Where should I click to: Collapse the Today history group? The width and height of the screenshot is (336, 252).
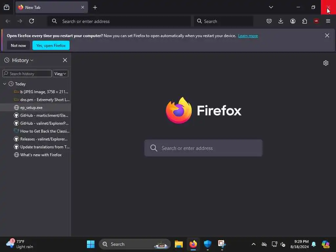[x=5, y=84]
